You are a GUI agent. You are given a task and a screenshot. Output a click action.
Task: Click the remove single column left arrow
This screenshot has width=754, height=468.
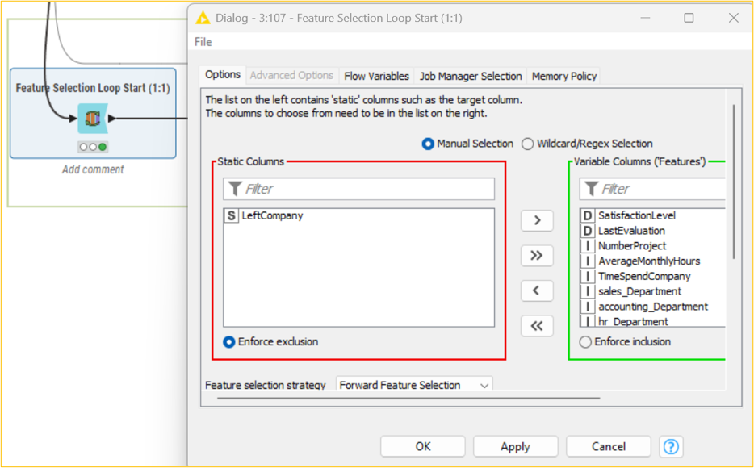pos(537,290)
